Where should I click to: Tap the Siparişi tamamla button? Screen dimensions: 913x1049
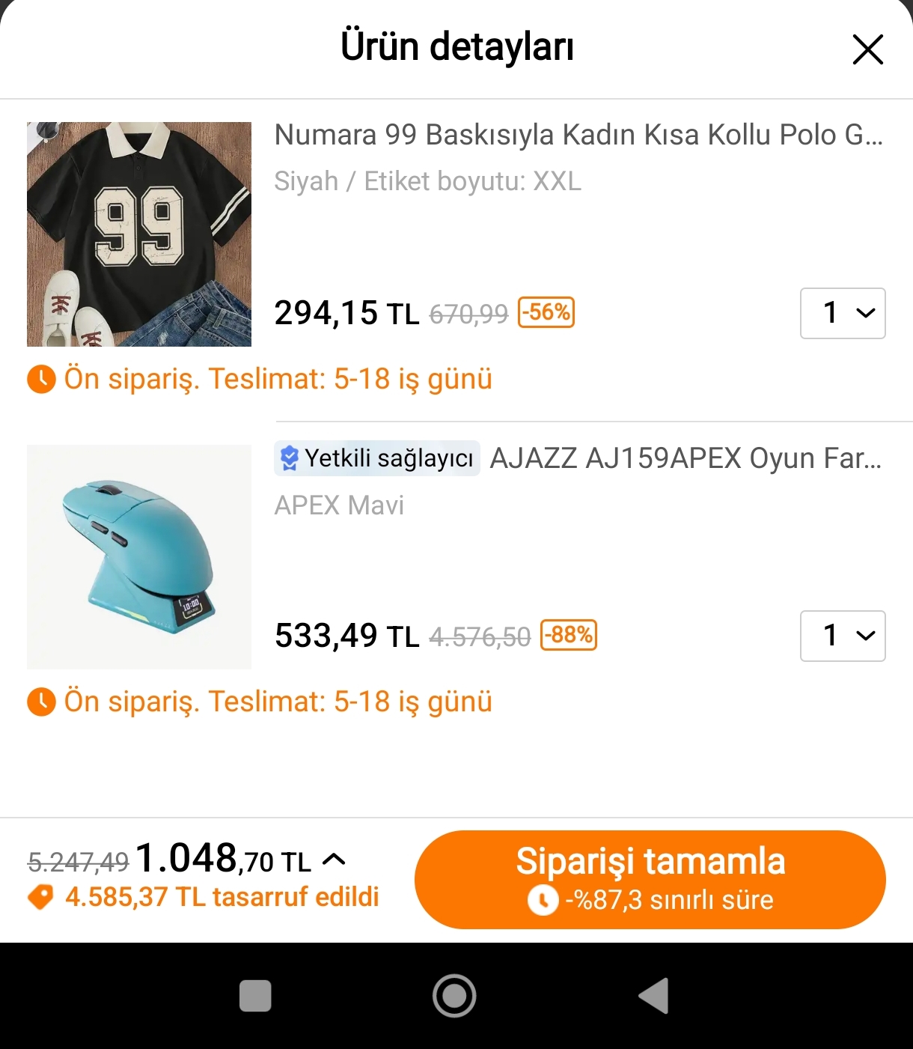pyautogui.click(x=650, y=879)
